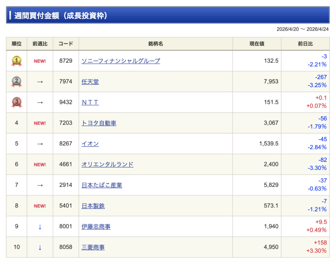
Task: Click the 銘柄名 column header
Action: point(155,44)
